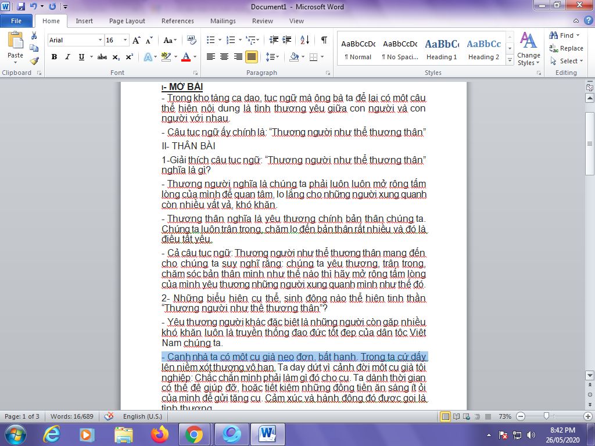Screen dimensions: 595x446
Task: Apply red Font Color A button
Action: [x=186, y=57]
